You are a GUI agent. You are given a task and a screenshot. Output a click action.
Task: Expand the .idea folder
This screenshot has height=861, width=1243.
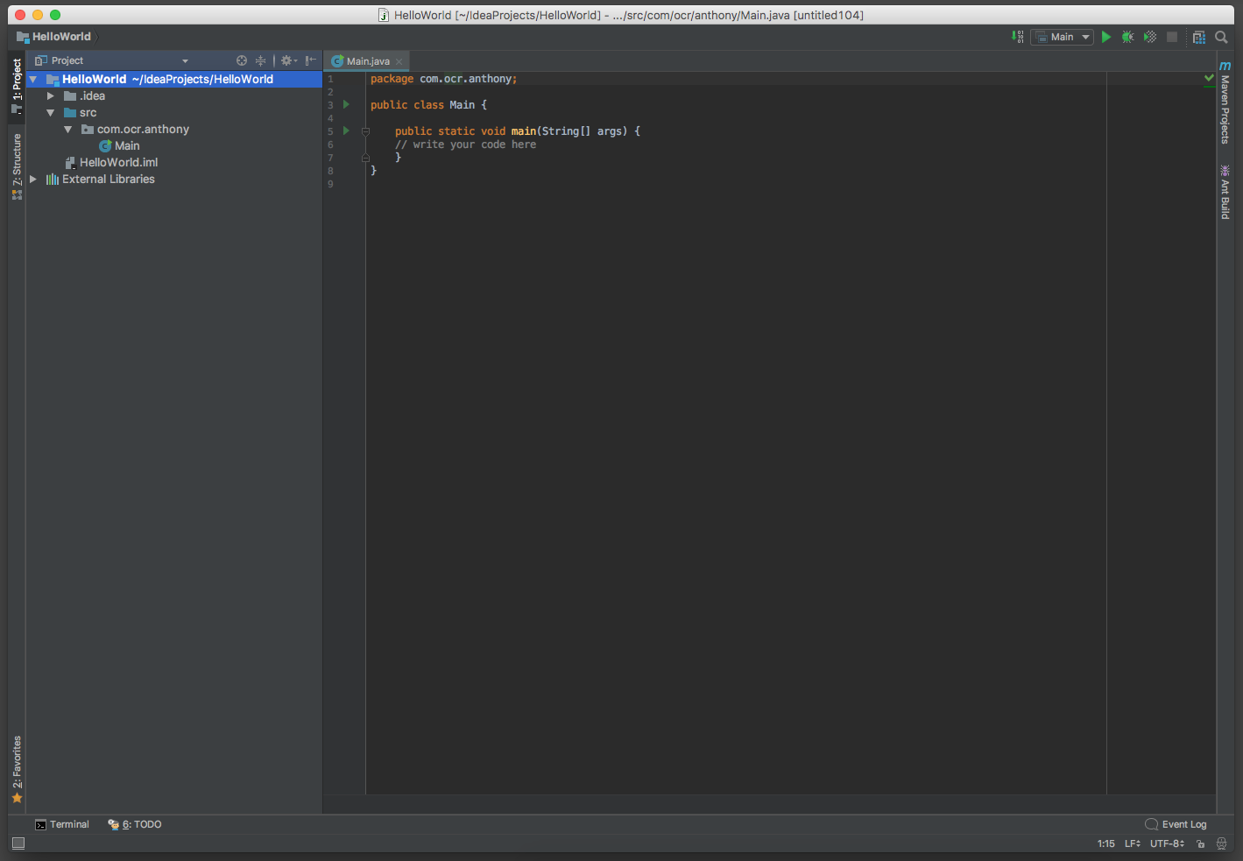click(x=51, y=95)
